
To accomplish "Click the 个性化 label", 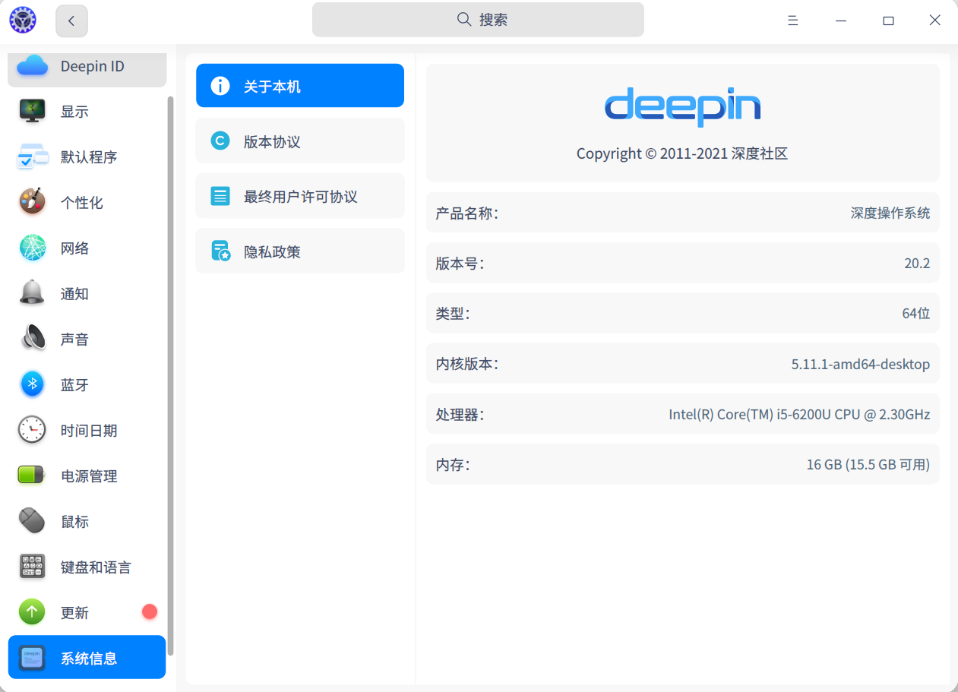I will pyautogui.click(x=82, y=203).
